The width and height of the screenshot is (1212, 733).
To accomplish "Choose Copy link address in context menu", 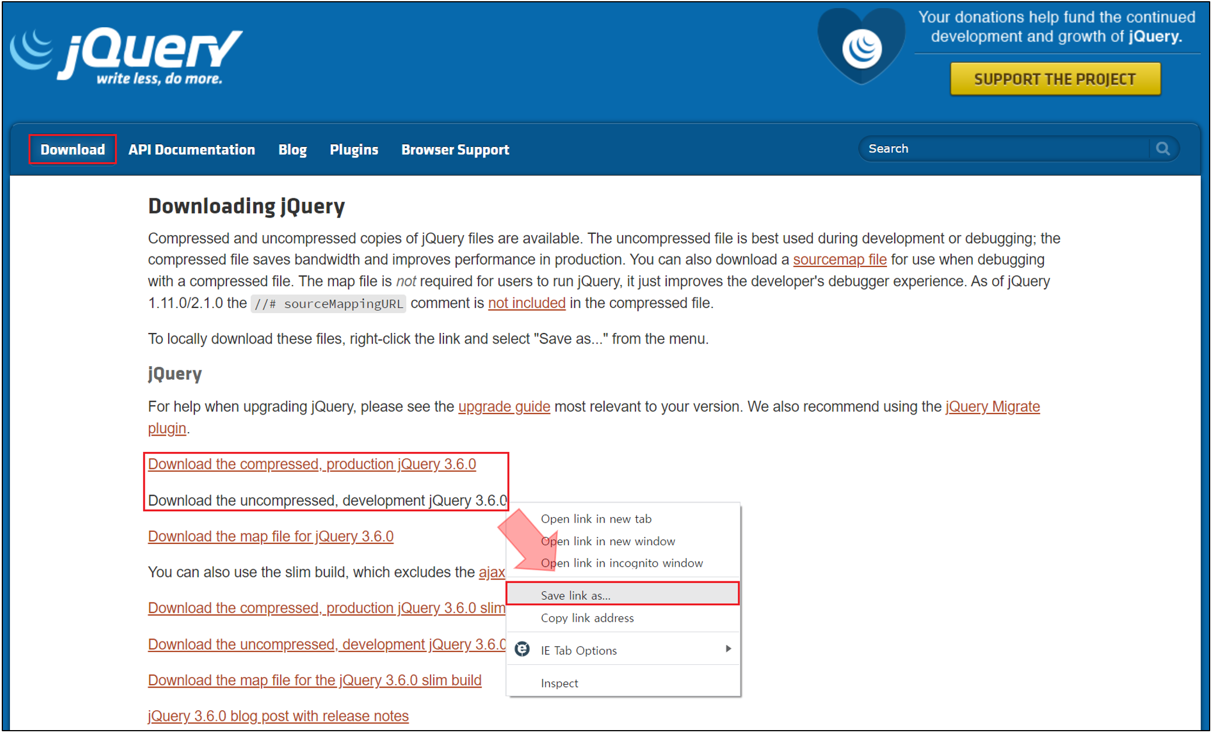I will tap(587, 618).
